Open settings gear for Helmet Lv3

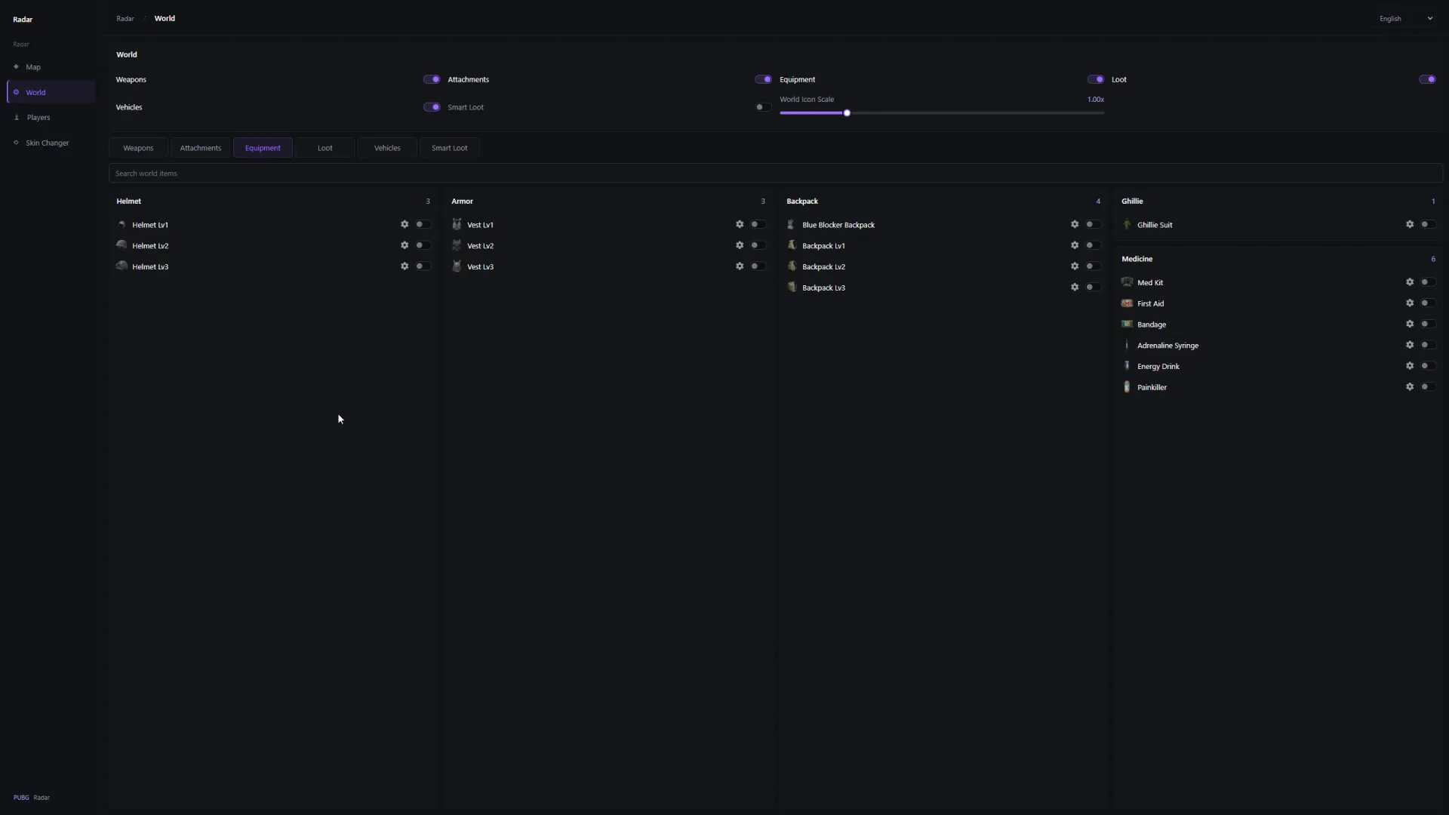(405, 266)
